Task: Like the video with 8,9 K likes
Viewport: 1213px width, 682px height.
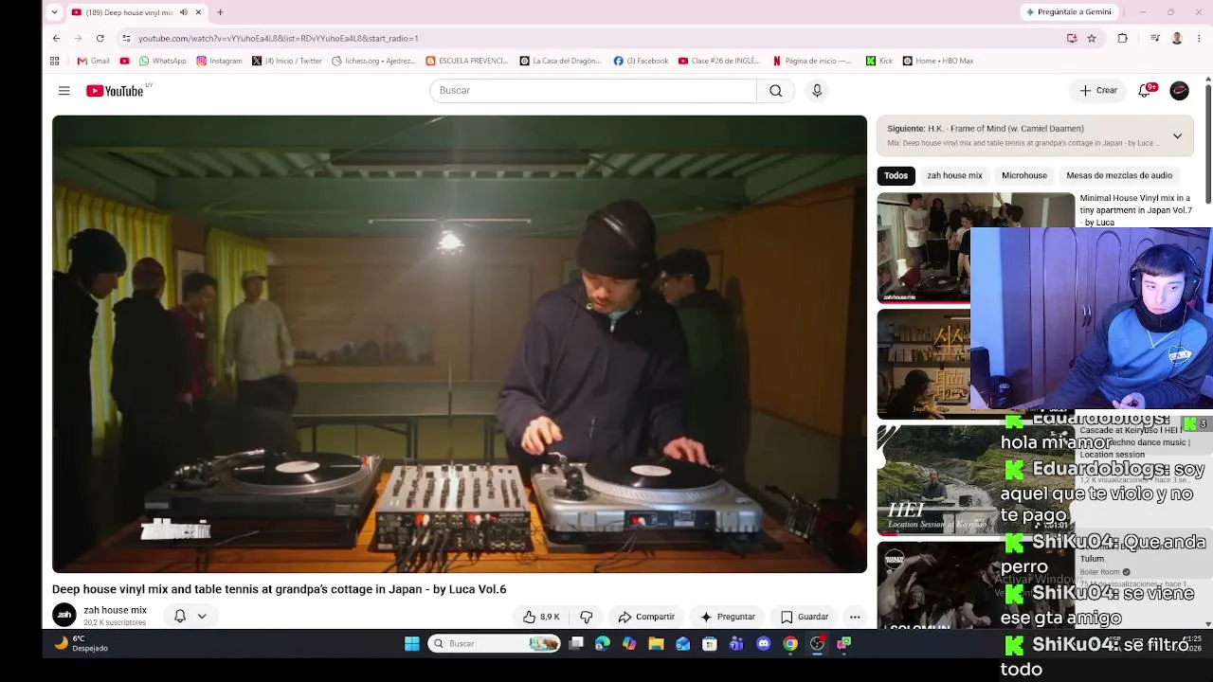Action: point(541,617)
